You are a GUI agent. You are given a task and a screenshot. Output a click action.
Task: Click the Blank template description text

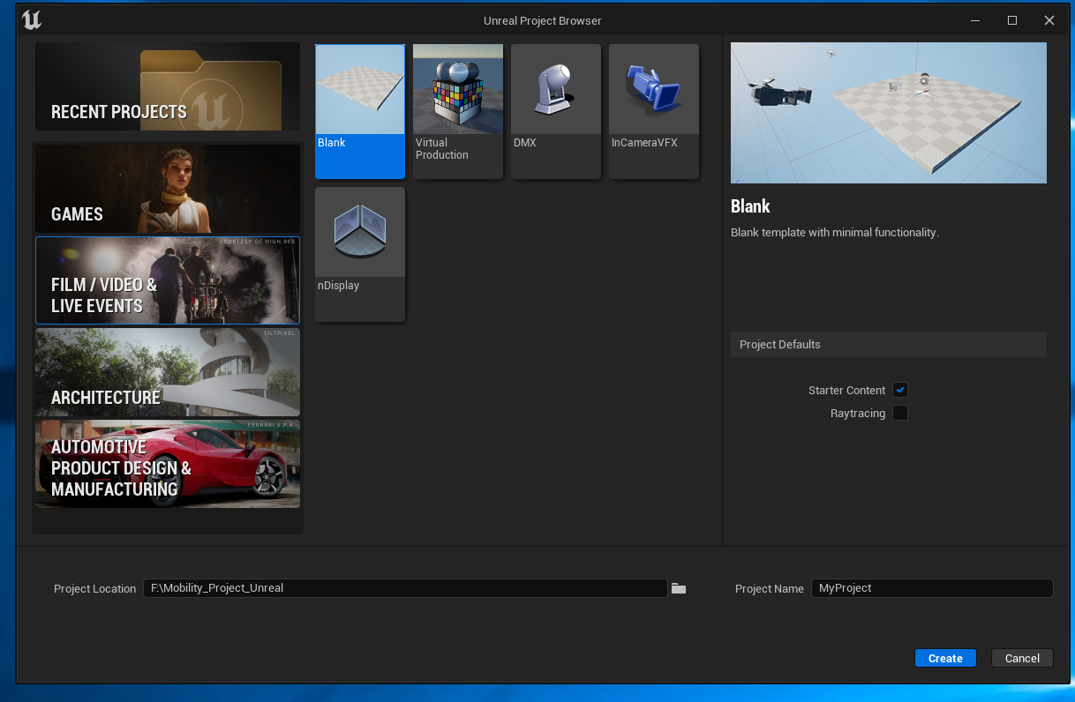pyautogui.click(x=835, y=233)
